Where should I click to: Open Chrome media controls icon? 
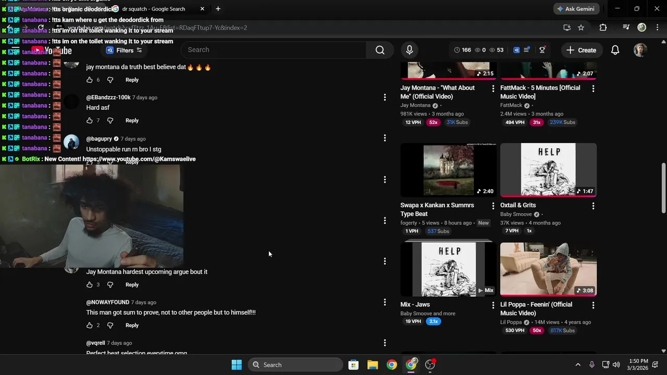click(x=626, y=28)
